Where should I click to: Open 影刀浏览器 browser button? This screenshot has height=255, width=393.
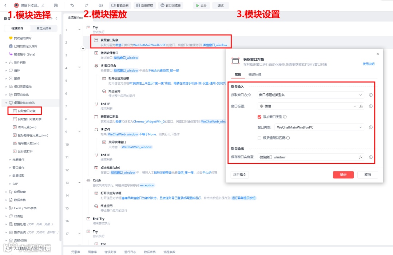click(x=170, y=5)
